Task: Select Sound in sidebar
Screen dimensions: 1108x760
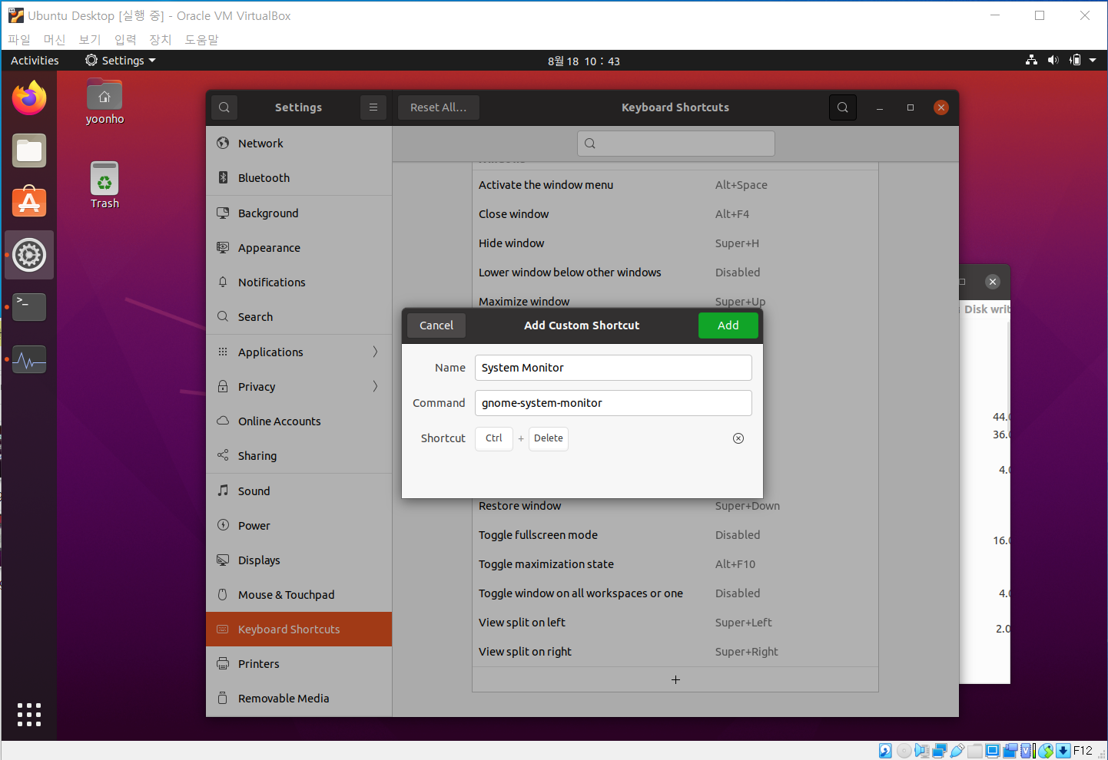Action: [x=299, y=491]
